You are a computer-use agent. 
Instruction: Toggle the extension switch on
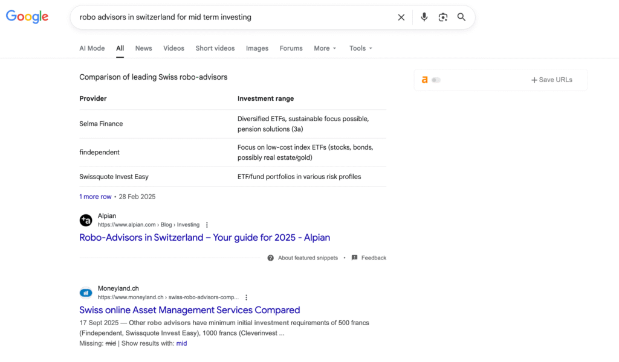click(x=436, y=80)
